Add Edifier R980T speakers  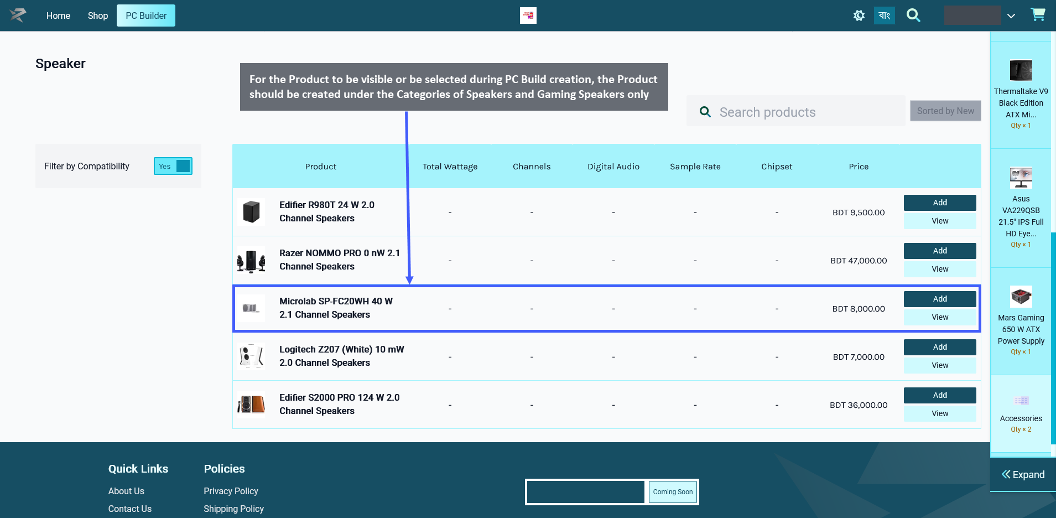click(940, 203)
